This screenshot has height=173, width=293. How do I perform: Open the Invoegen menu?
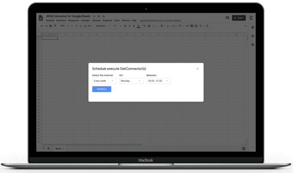86,20
